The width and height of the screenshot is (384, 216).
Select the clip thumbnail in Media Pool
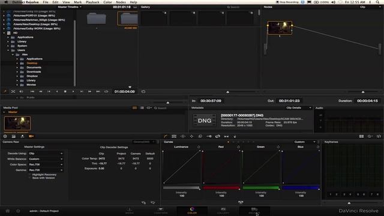coord(17,123)
